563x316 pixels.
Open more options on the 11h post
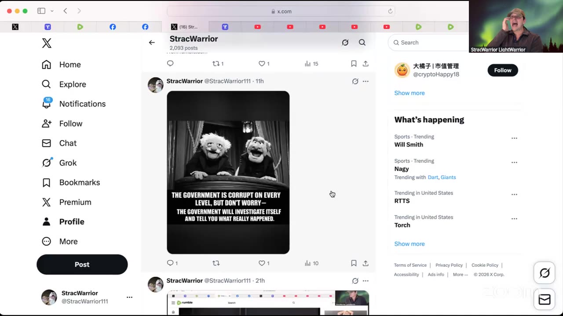(366, 81)
